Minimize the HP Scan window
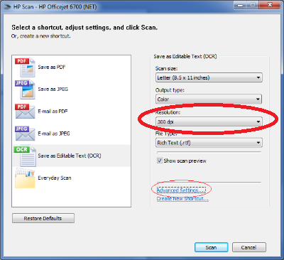The height and width of the screenshot is (260, 284). tap(240, 5)
